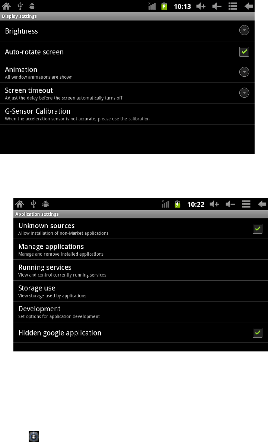Image resolution: width=268 pixels, height=442 pixels.
Task: Tap the volume down icon beside 10:13
Action: [x=217, y=6]
